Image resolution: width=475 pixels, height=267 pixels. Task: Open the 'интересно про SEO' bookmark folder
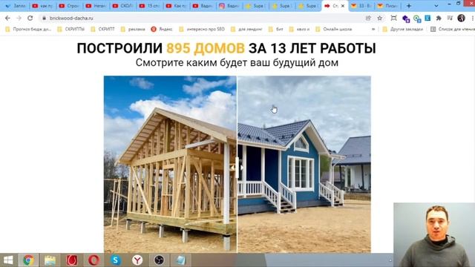(x=202, y=29)
